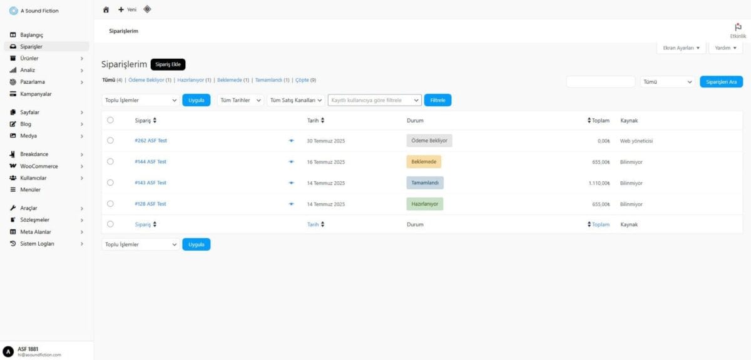Open order #262 ASF Test link
The height and width of the screenshot is (360, 751).
[150, 141]
